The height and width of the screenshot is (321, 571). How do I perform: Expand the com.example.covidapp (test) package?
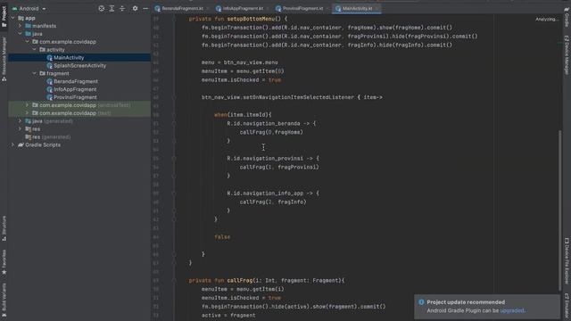click(x=28, y=113)
